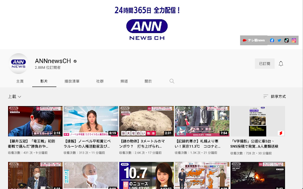Open title 【記録的寒さ】札幌より寒い
Screen dimensions: 303x189
click(197, 144)
